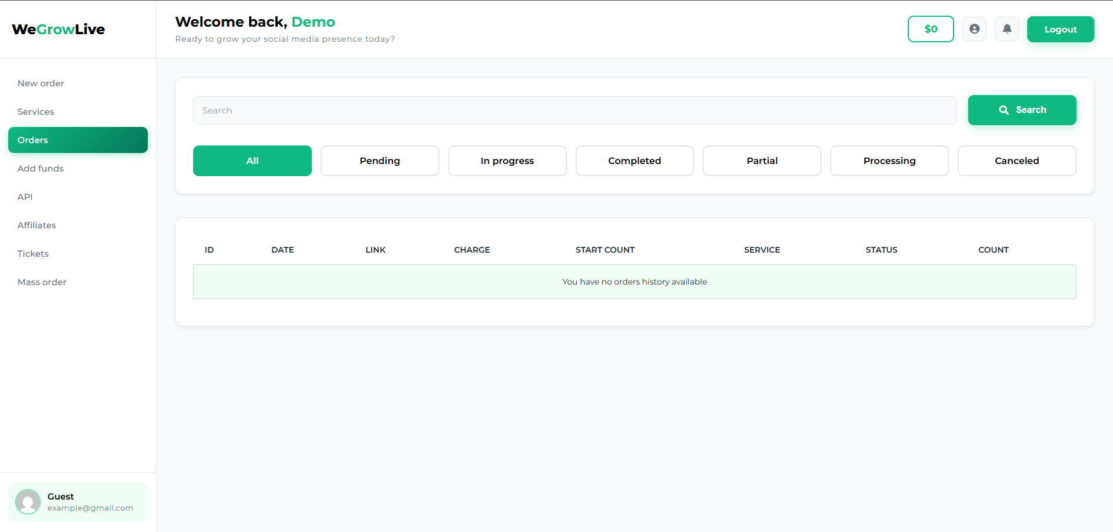Image resolution: width=1113 pixels, height=532 pixels.
Task: Open New order from sidebar
Action: tap(41, 83)
